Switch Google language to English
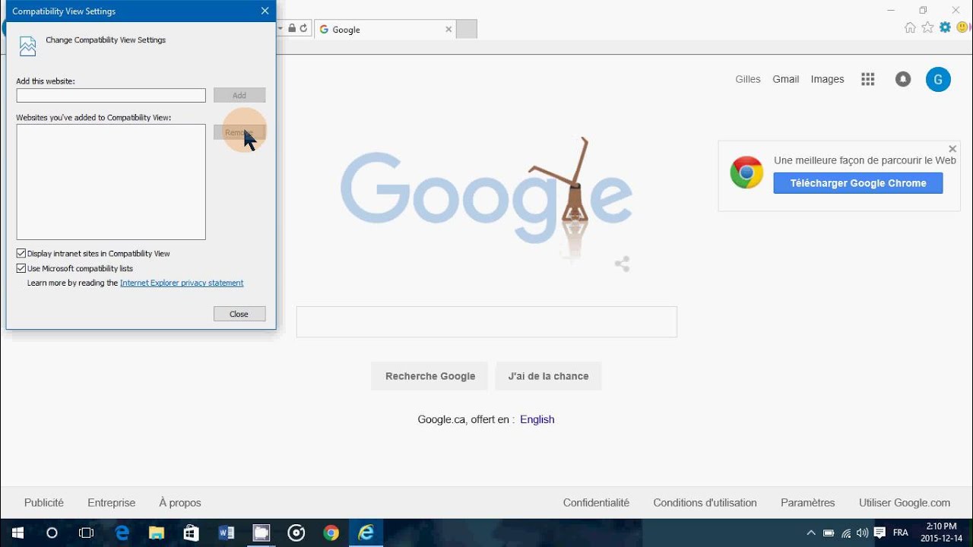973x547 pixels. coord(537,419)
